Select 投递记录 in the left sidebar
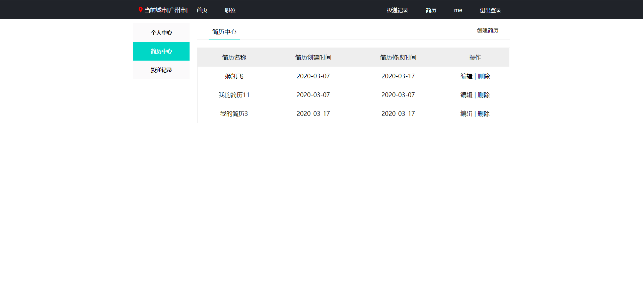 tap(161, 70)
